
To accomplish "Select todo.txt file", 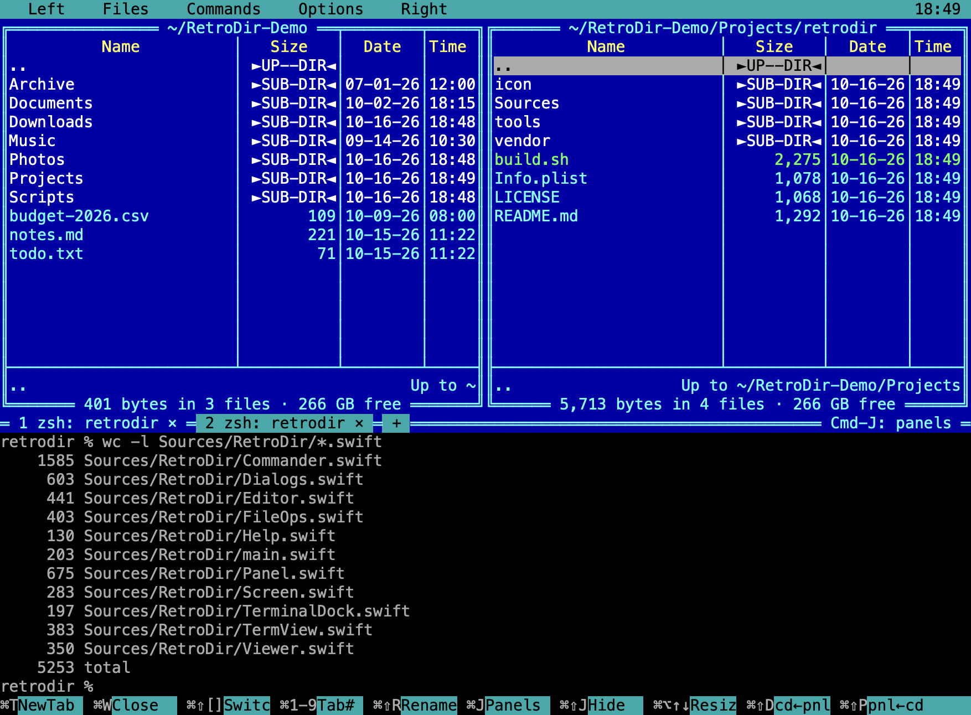I will point(242,254).
